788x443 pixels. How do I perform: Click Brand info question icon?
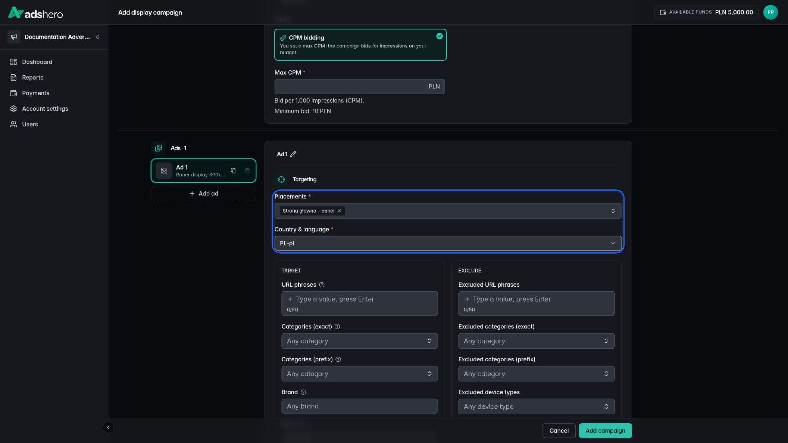click(x=303, y=392)
